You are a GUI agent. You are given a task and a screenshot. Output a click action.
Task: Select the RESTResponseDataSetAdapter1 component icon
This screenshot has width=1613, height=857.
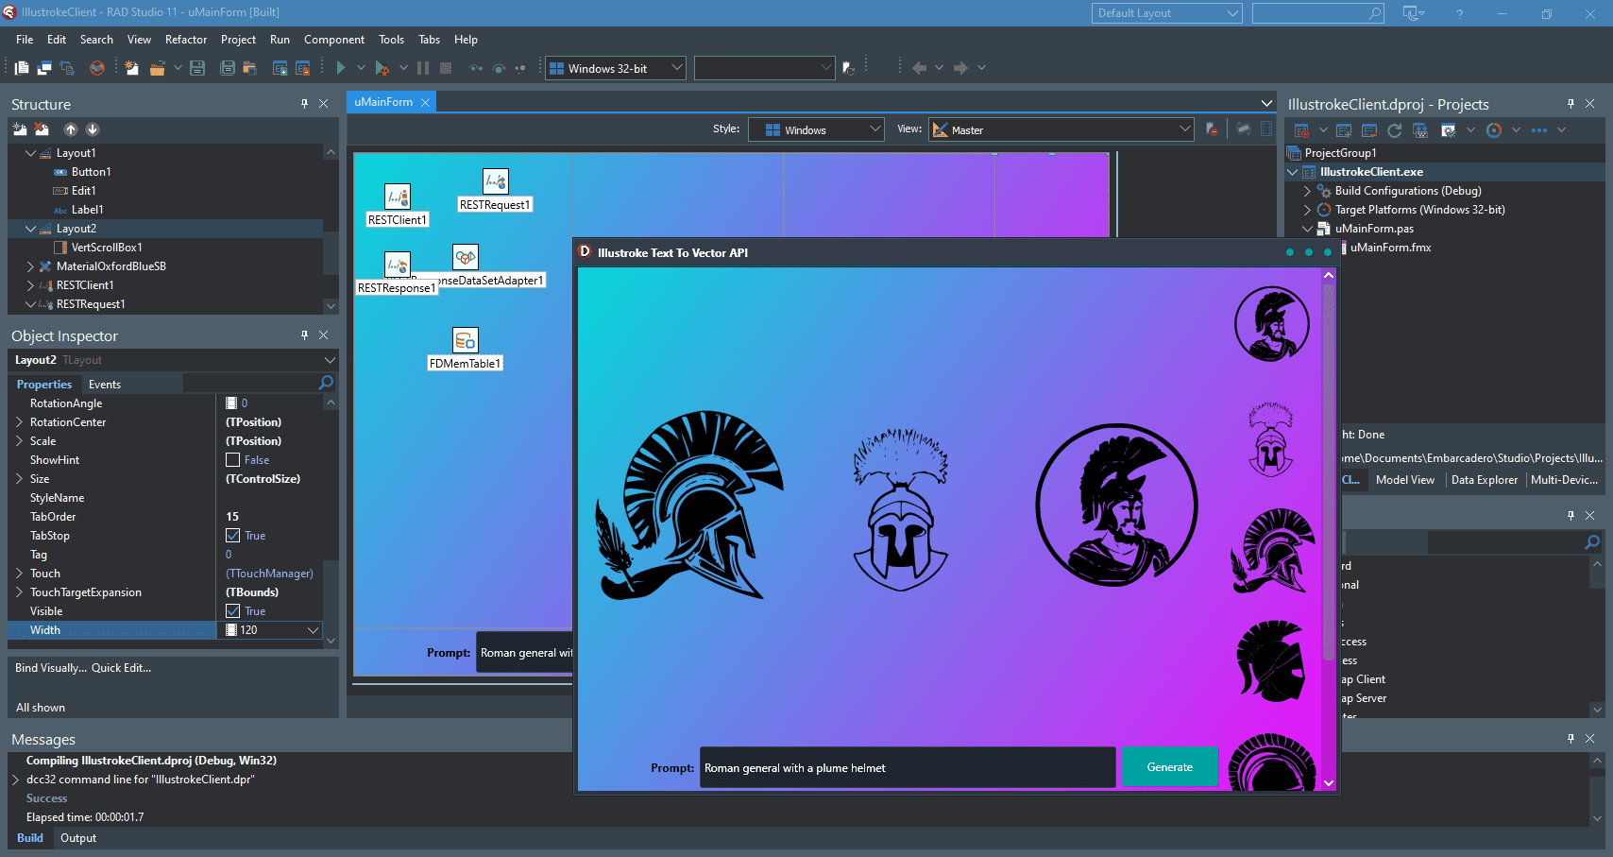point(466,257)
